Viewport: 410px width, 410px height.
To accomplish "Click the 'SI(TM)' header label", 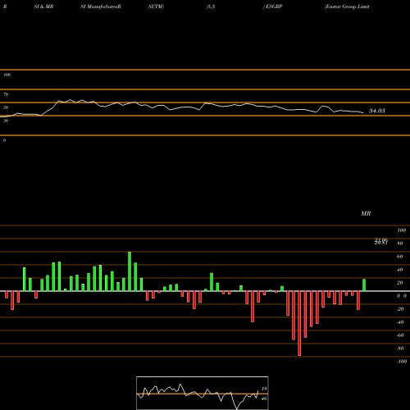I will (x=156, y=7).
